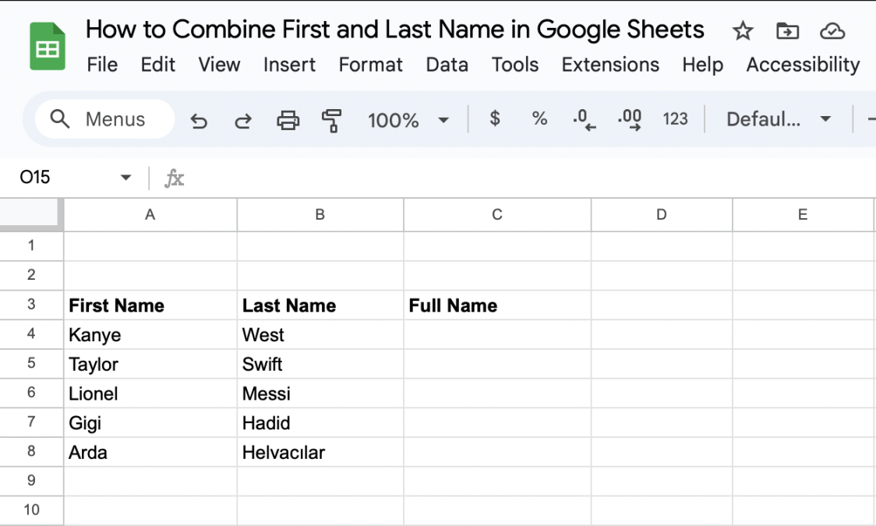Click the Undo icon
Viewport: 876px width, 526px height.
pos(199,119)
